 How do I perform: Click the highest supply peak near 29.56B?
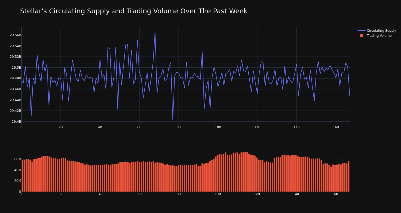tap(155, 32)
